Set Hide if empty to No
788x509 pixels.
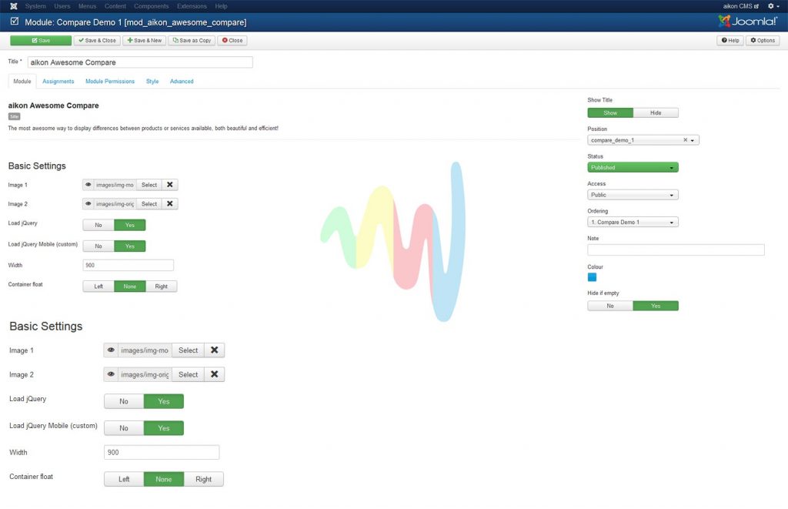point(610,306)
